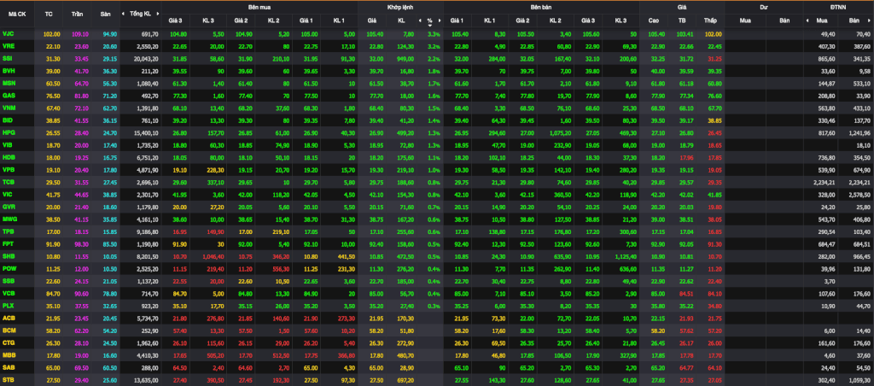
Task: Open the MSN stock symbol
Action: 9,83
